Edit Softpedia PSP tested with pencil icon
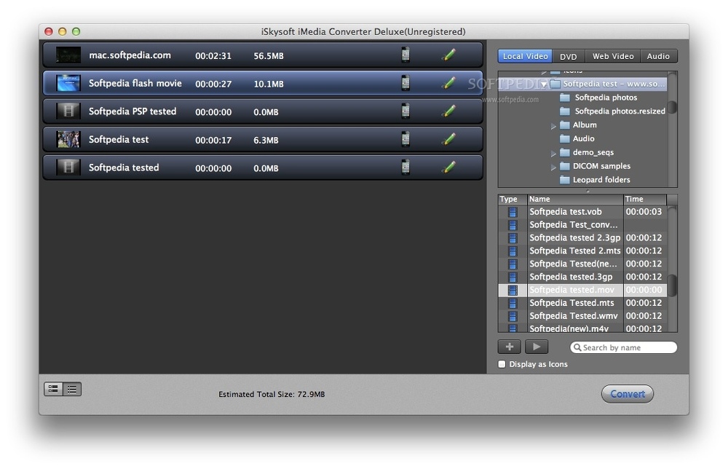Screen dimensions: 728x469 point(448,111)
